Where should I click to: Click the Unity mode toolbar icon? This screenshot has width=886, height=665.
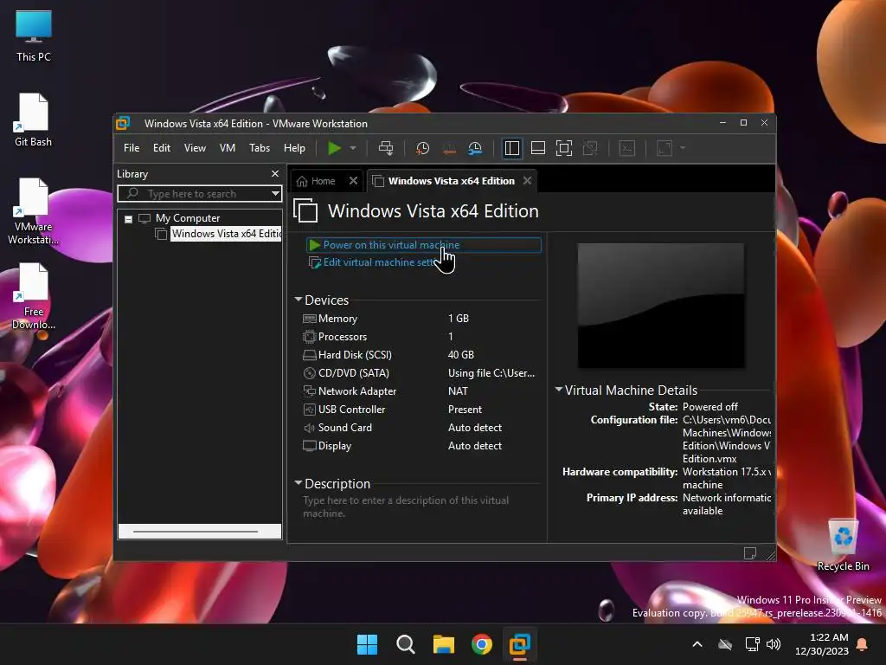tap(590, 148)
